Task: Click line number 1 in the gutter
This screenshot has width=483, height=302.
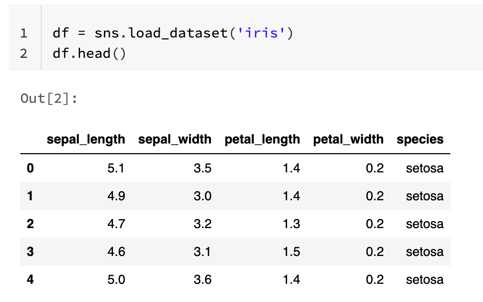Action: coord(24,33)
